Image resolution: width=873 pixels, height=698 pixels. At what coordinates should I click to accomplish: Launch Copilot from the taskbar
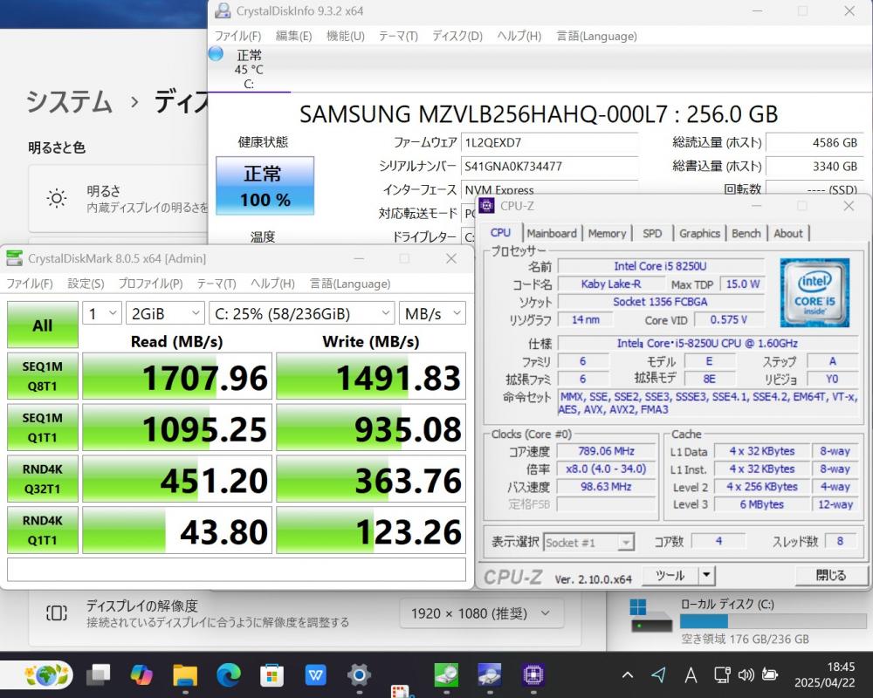[142, 675]
